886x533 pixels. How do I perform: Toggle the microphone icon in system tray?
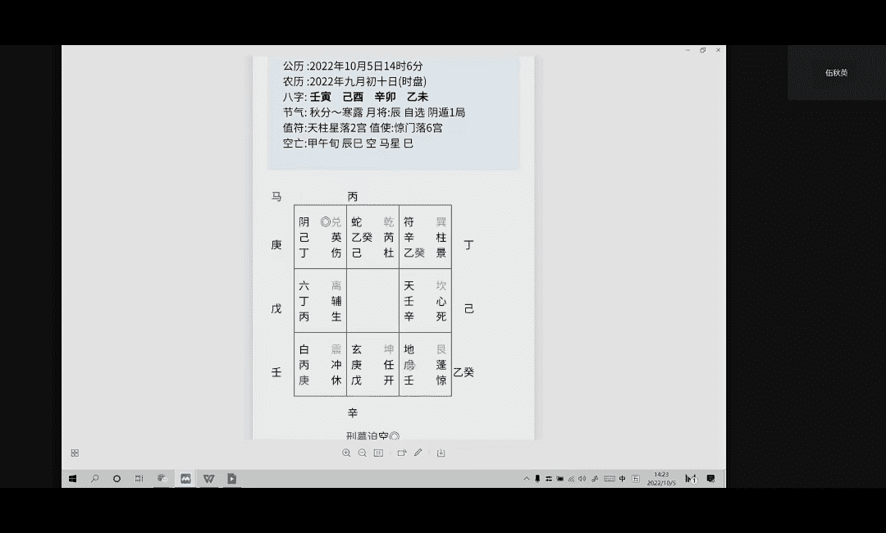537,478
